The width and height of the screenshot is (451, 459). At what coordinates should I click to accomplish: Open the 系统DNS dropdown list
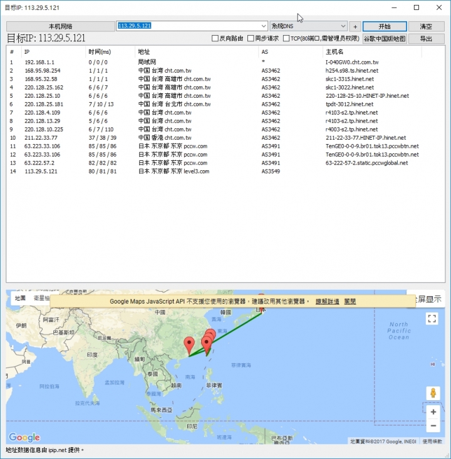(343, 26)
